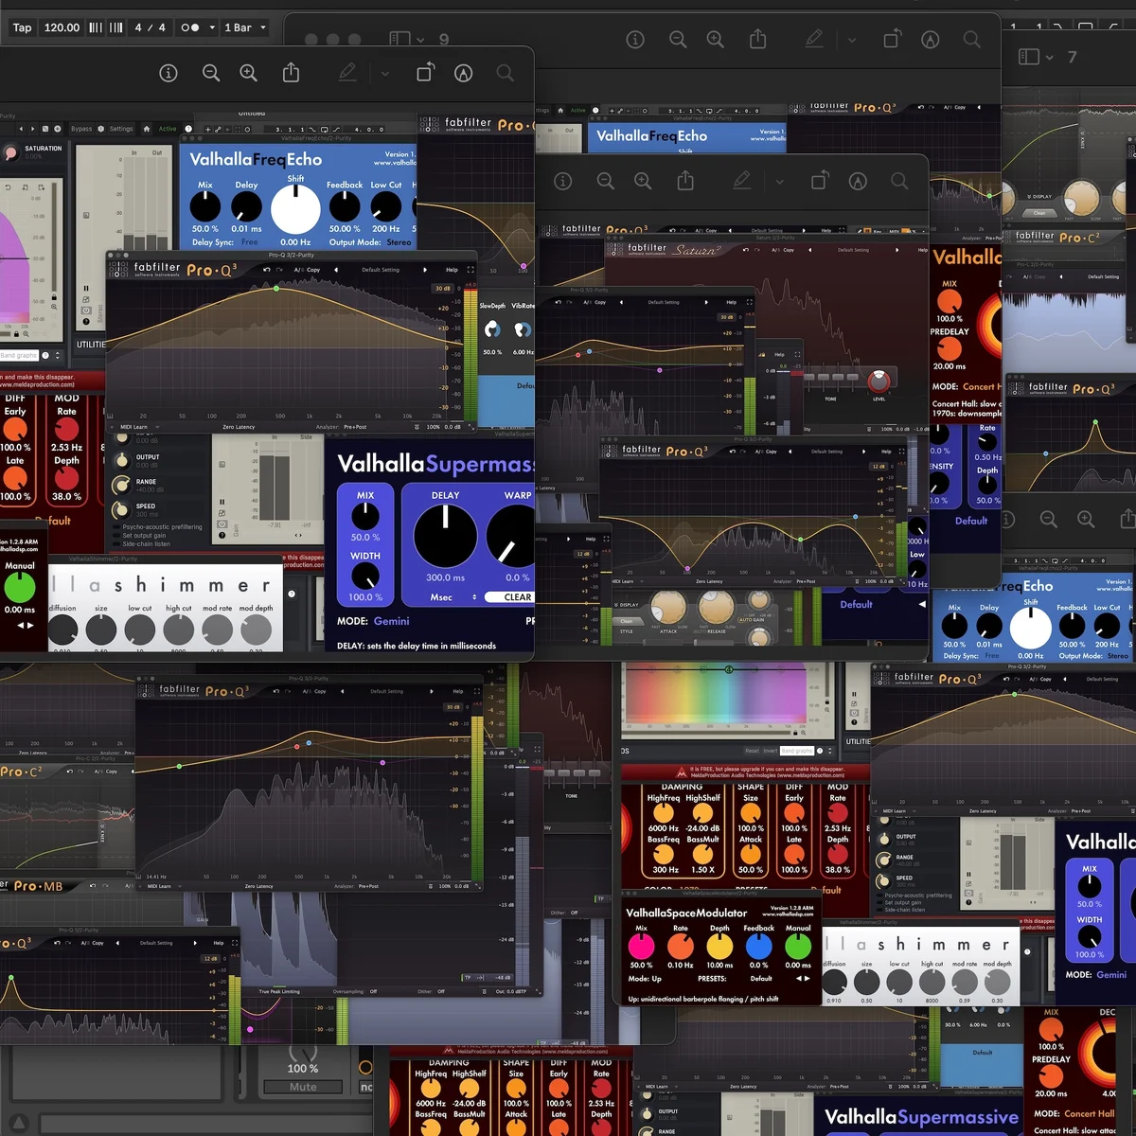The width and height of the screenshot is (1136, 1136).
Task: Open Settings in the Melda plugin toolbar
Action: pos(120,129)
